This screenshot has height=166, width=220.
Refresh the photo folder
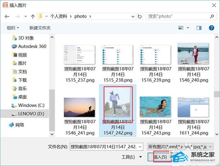140,17
